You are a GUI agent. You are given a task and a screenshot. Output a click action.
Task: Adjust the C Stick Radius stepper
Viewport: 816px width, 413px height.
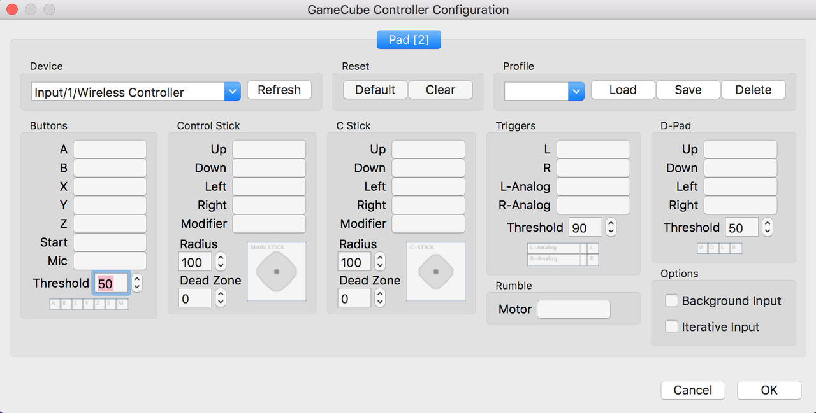pyautogui.click(x=380, y=262)
